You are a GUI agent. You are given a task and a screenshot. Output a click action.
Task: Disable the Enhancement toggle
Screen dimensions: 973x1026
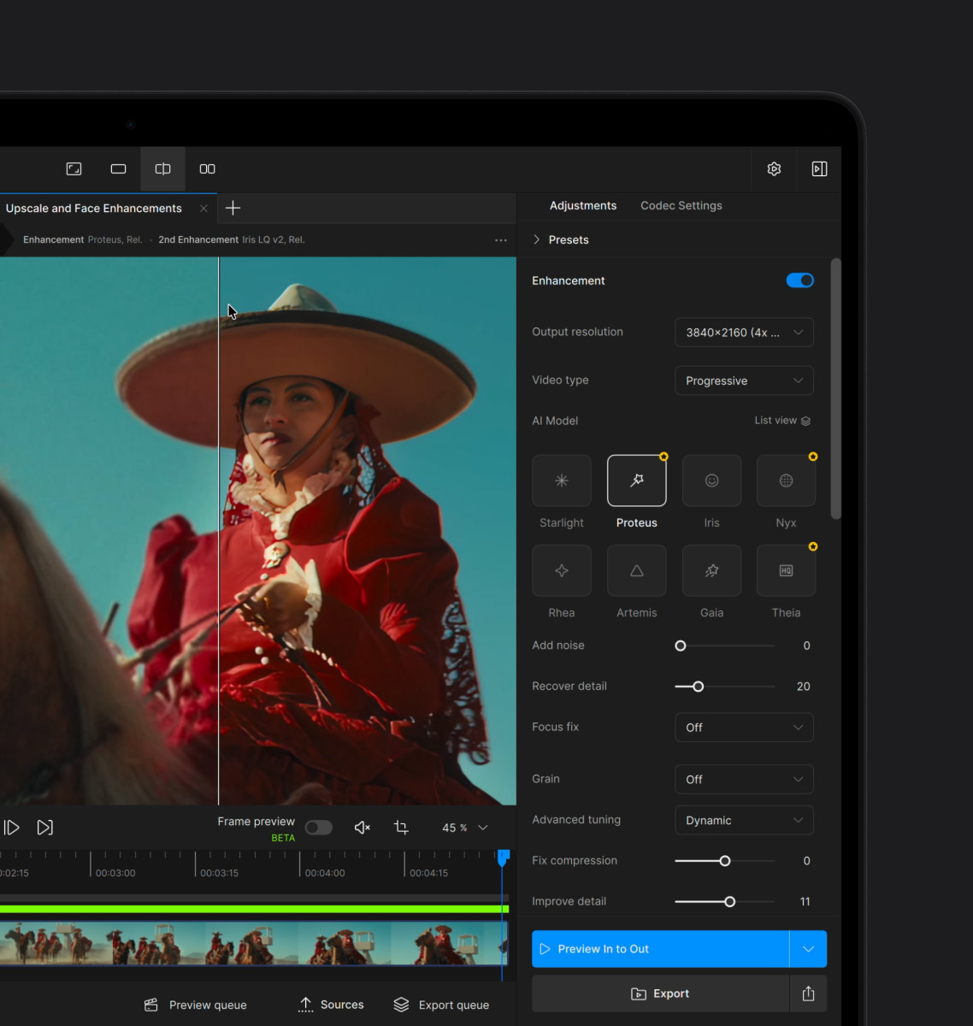pyautogui.click(x=799, y=280)
